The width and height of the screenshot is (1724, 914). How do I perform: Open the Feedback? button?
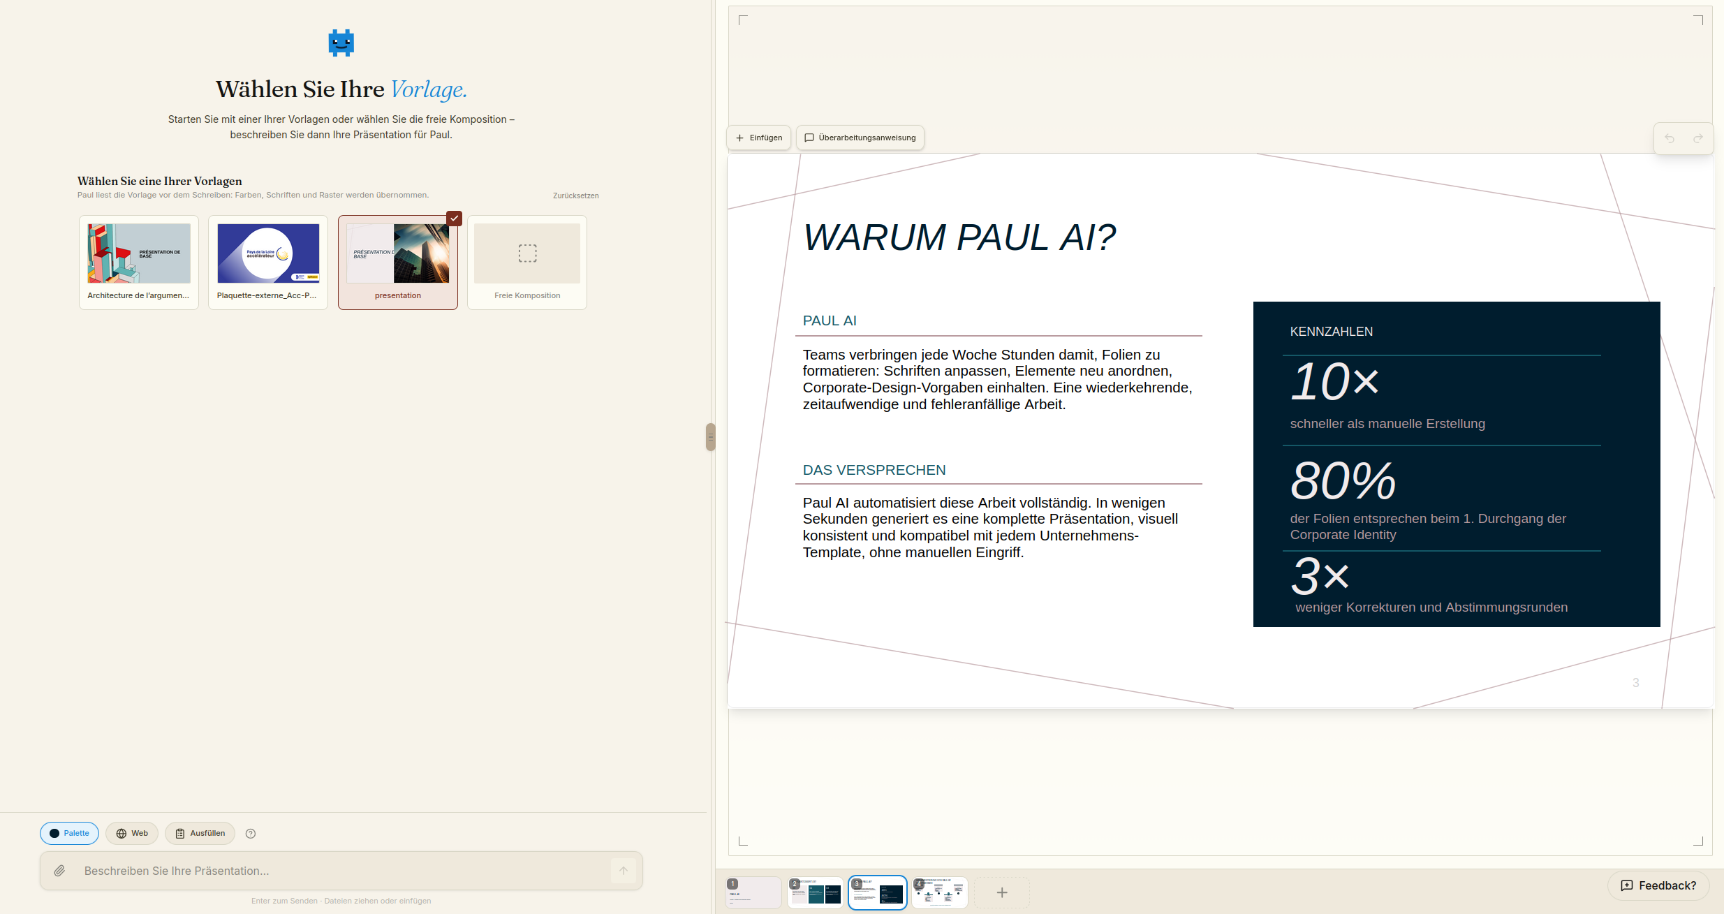pos(1658,885)
